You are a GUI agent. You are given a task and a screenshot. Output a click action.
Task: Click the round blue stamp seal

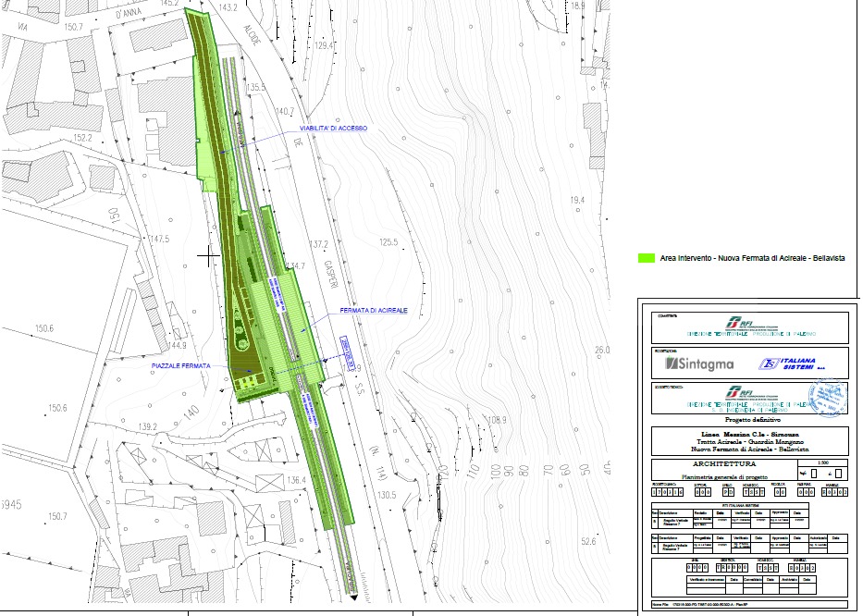click(827, 398)
